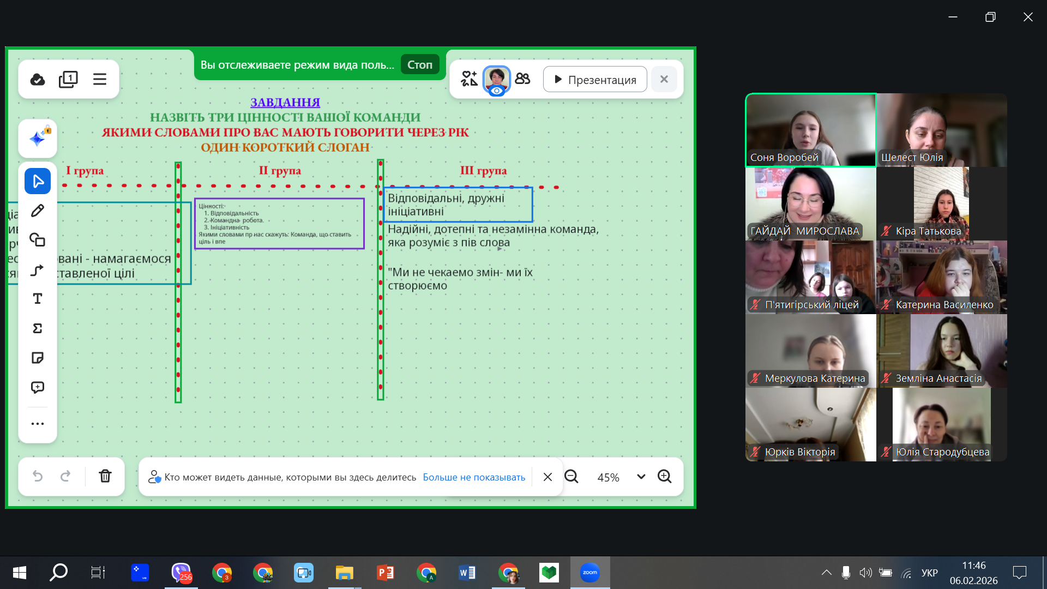Stop following user view with Стоп

(419, 65)
